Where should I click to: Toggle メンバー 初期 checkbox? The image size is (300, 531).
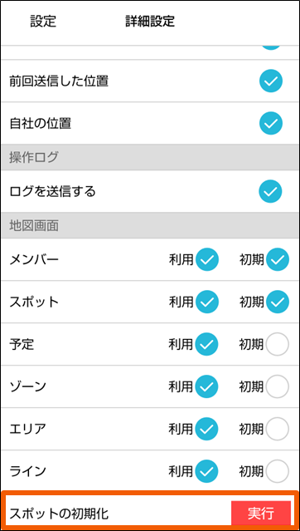(278, 259)
